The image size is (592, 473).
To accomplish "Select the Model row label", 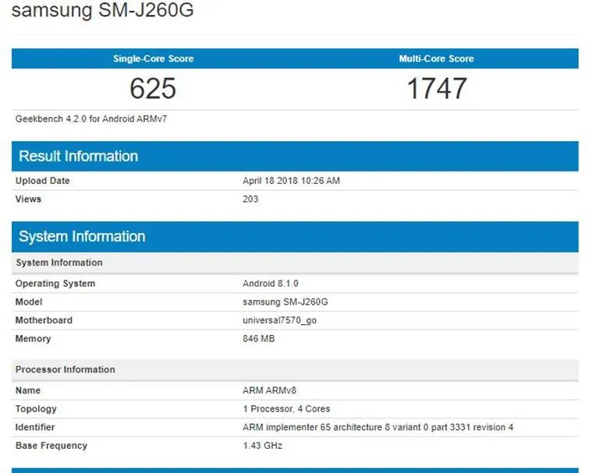I will coord(29,302).
